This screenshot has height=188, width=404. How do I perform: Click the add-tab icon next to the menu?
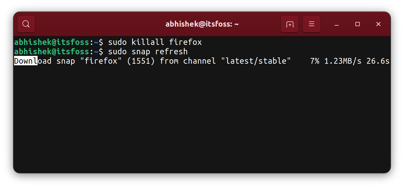289,24
